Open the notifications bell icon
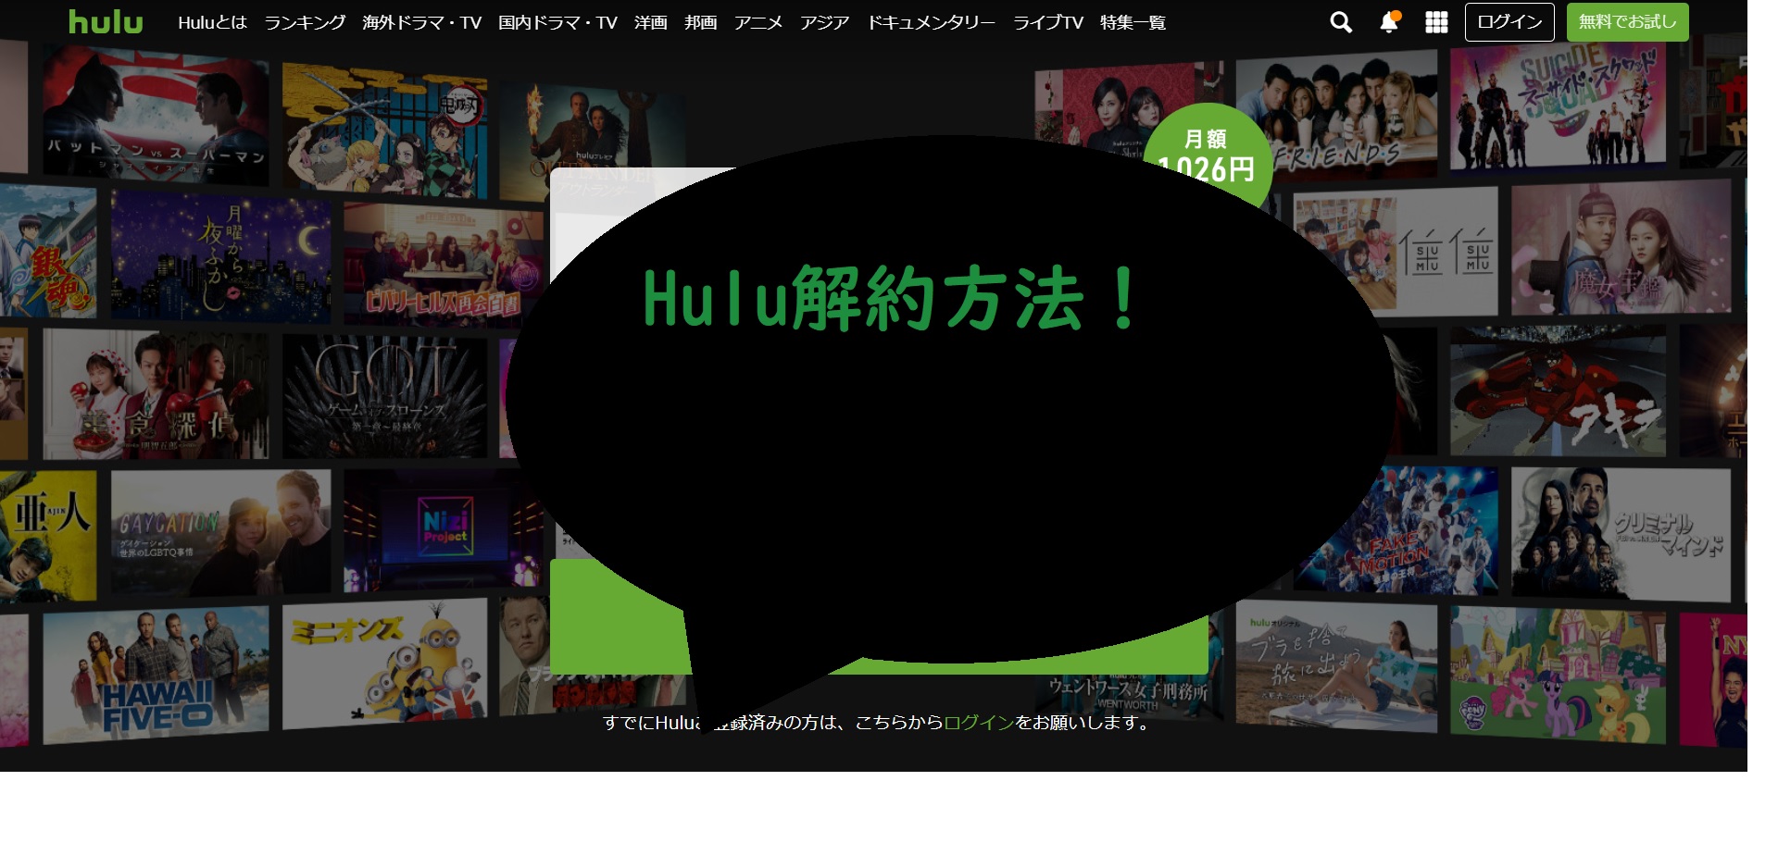 1389,22
